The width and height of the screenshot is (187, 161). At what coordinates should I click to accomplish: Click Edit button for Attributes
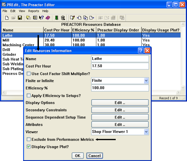[120, 124]
